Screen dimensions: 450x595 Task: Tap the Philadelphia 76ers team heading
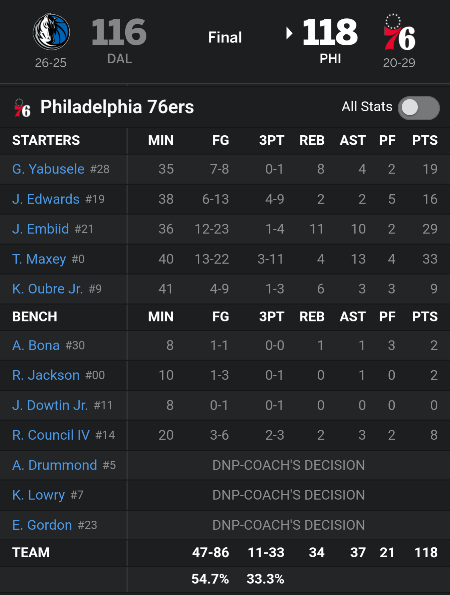point(117,107)
